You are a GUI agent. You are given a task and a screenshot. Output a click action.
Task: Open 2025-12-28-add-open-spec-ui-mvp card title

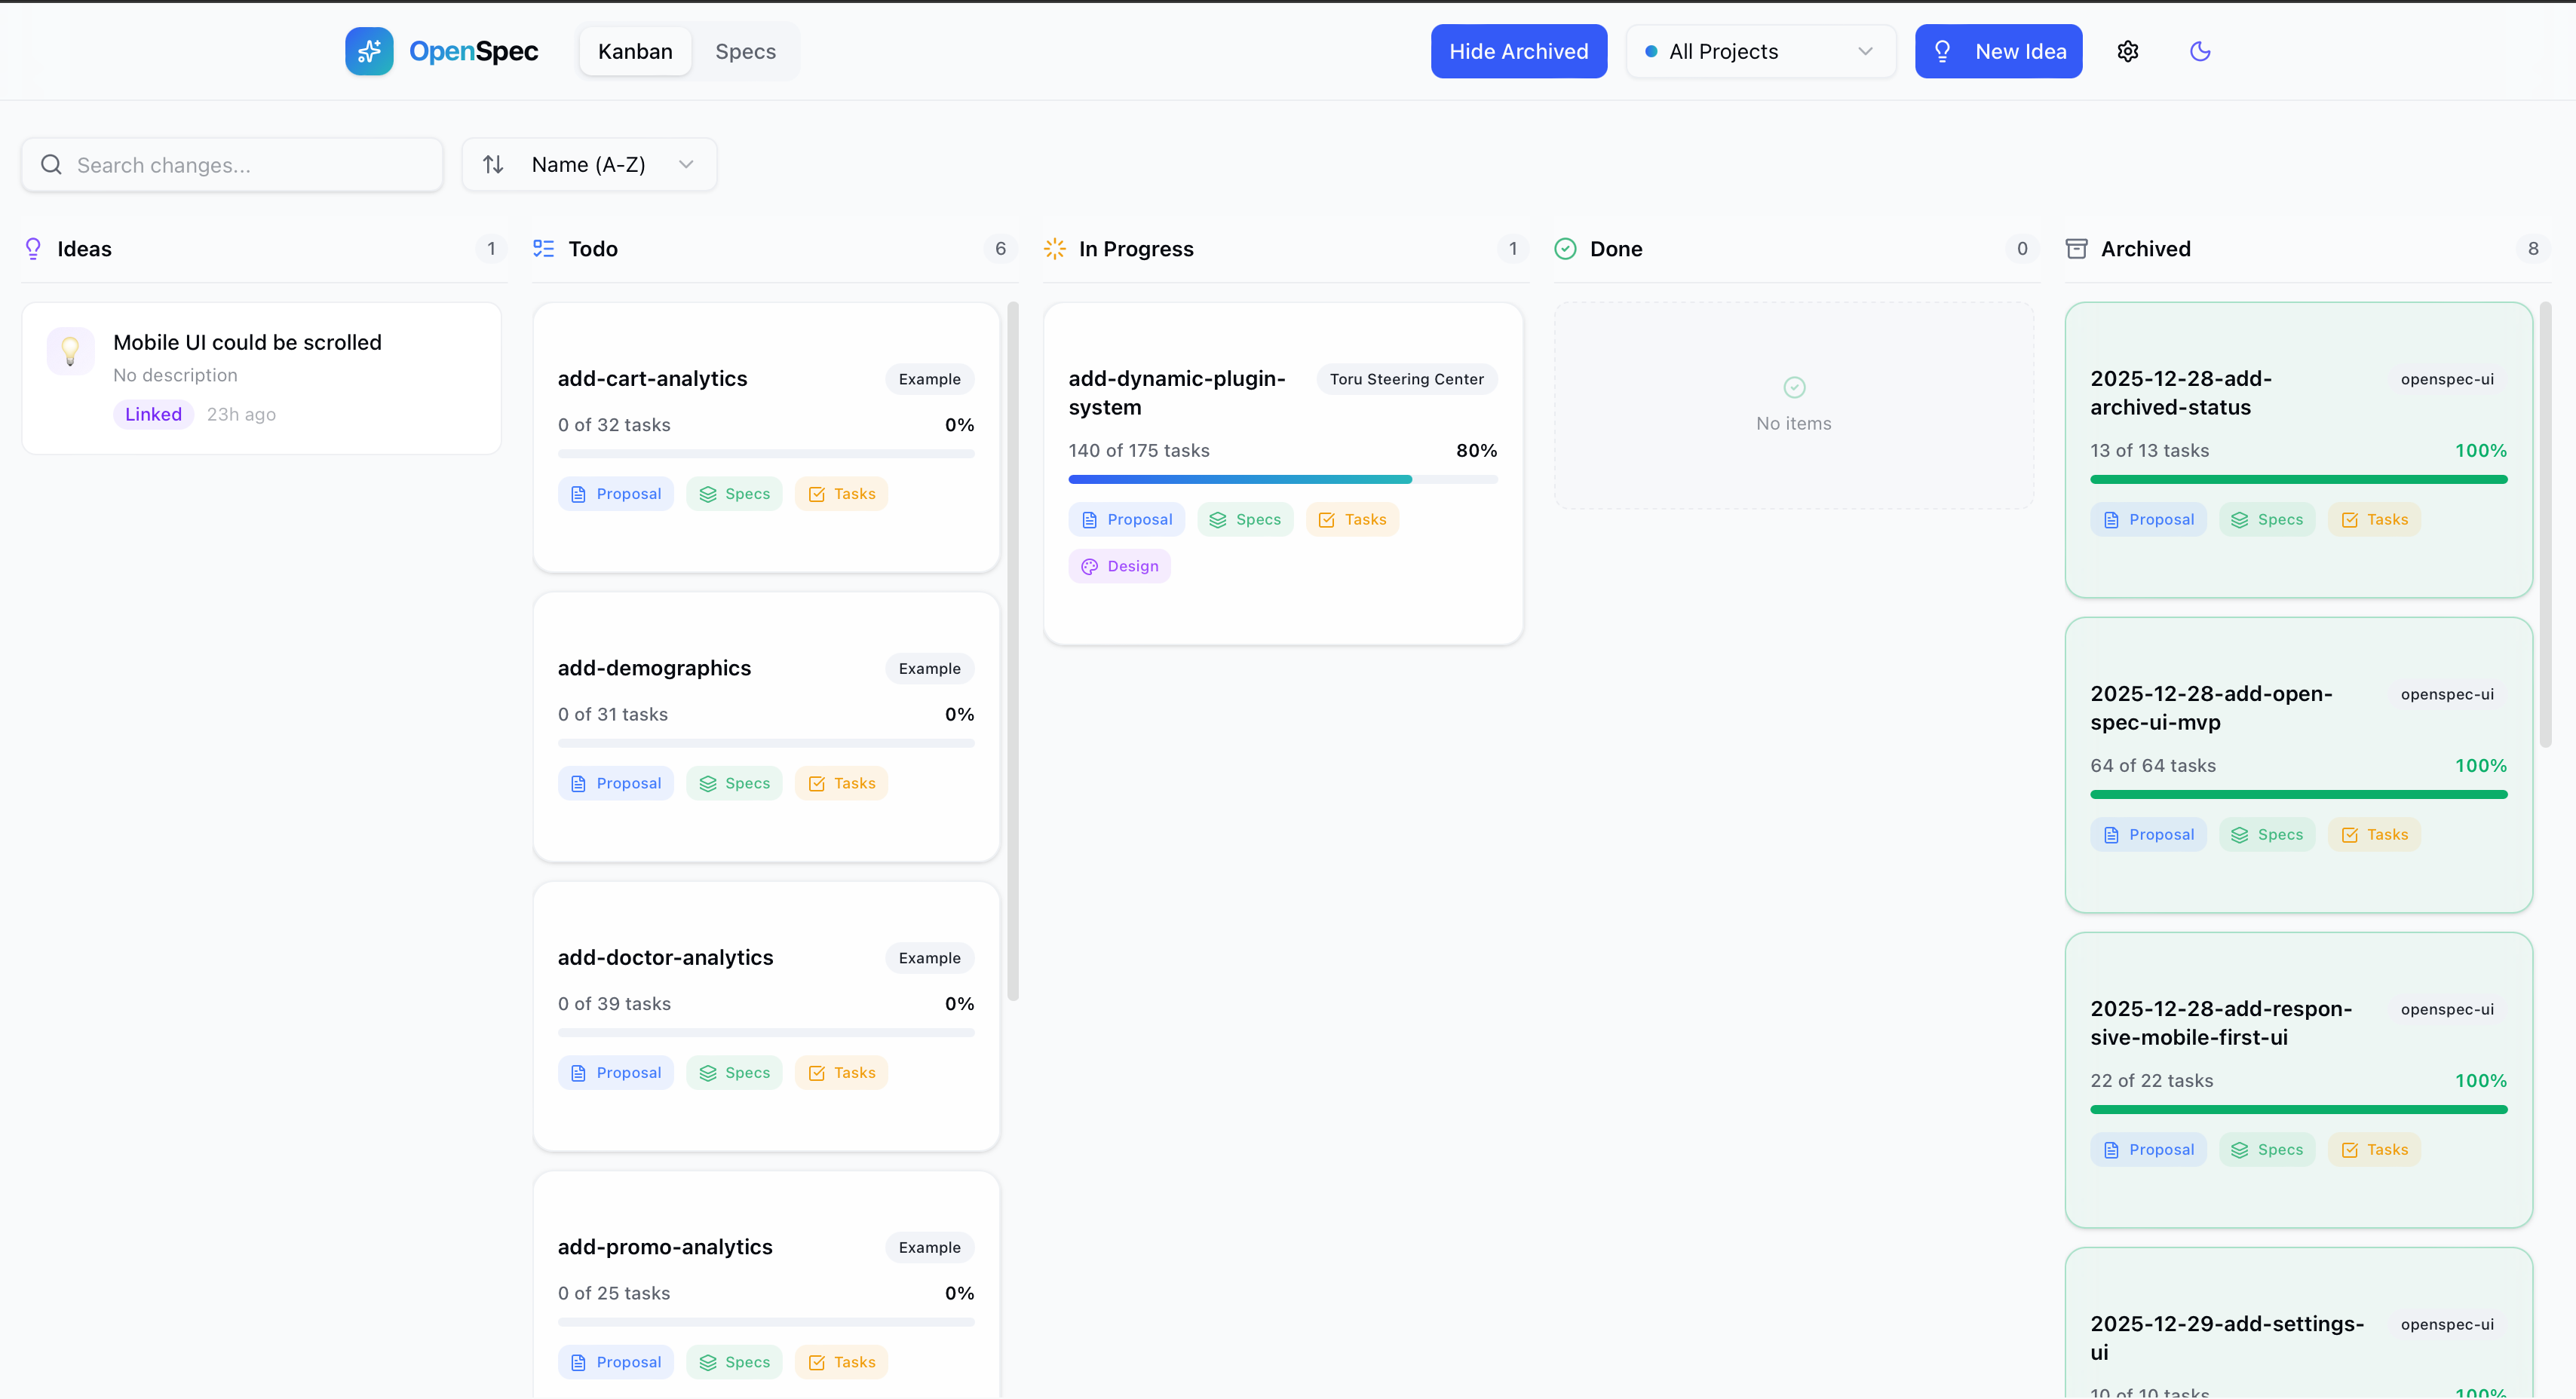(2211, 708)
